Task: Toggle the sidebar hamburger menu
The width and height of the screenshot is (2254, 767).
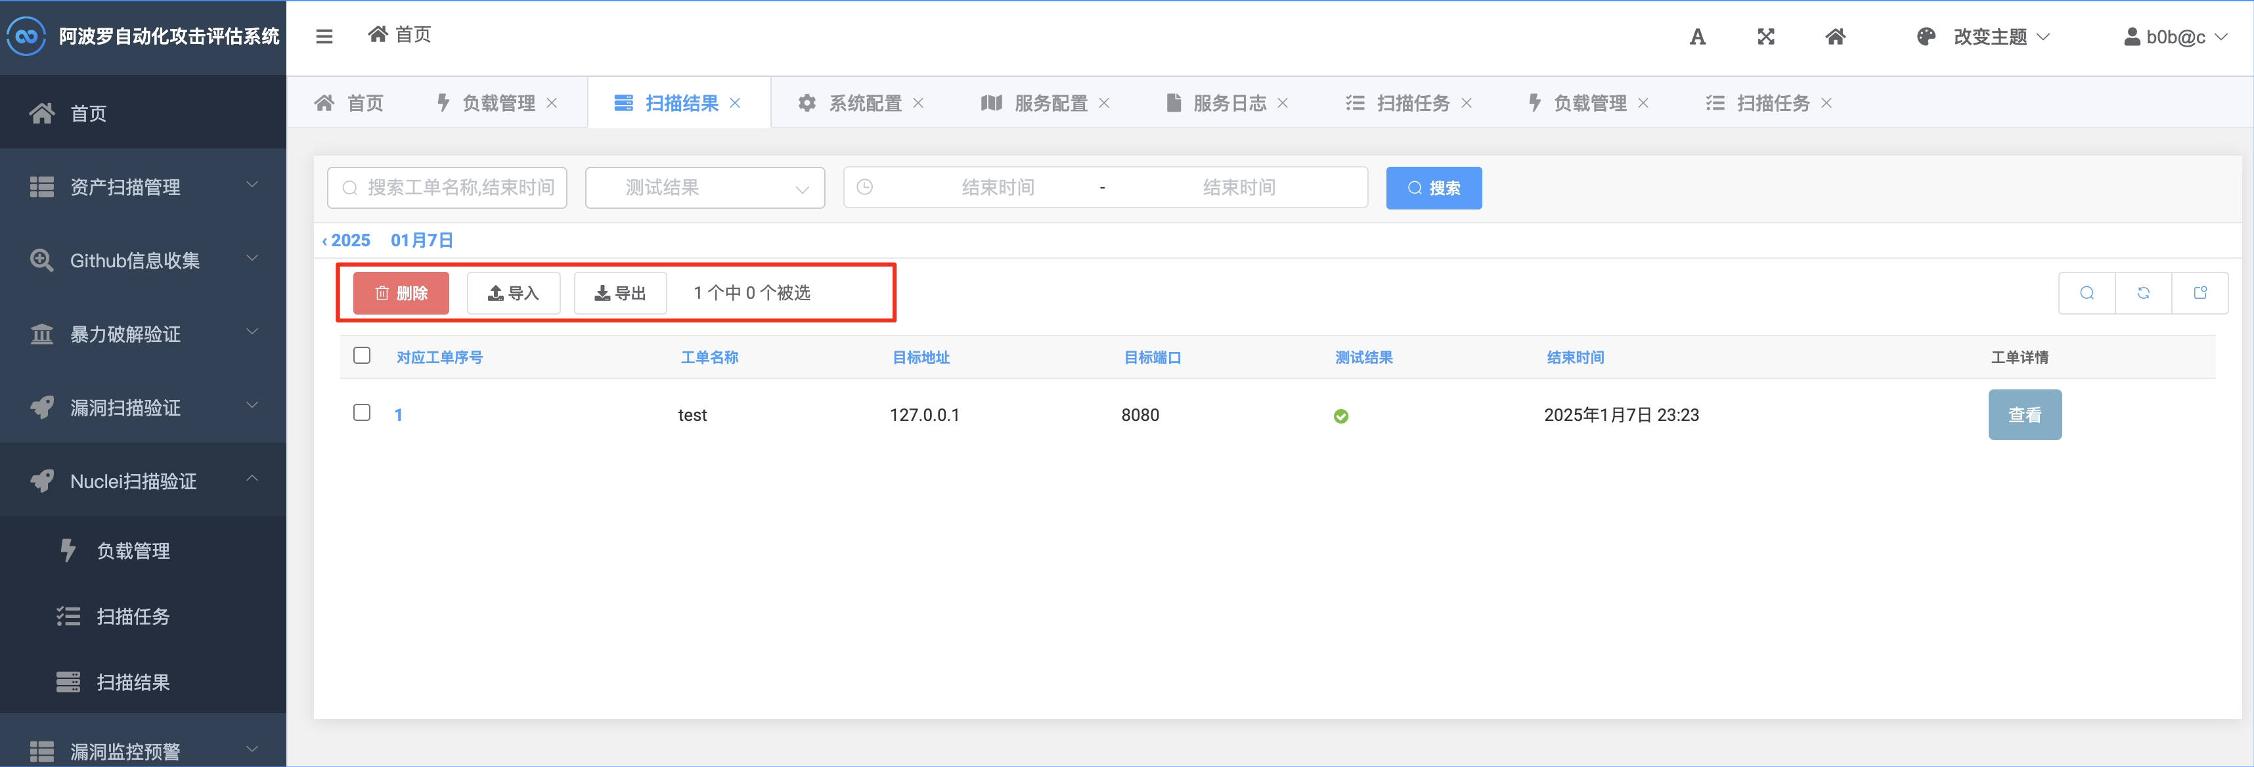Action: [324, 37]
